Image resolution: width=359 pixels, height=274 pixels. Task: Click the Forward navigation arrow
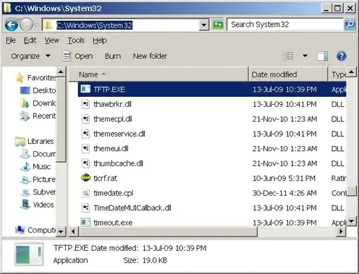click(26, 25)
